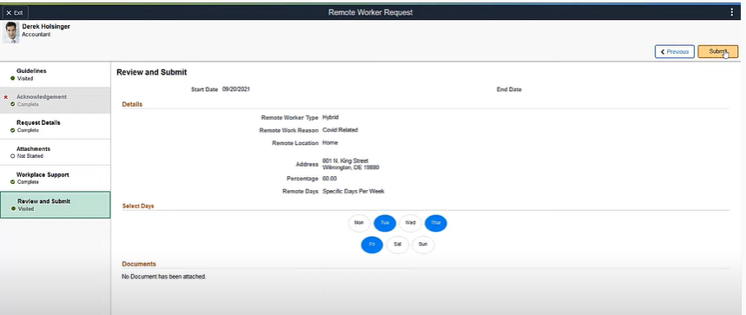Click the Not Started status icon under Attachments

click(12, 156)
